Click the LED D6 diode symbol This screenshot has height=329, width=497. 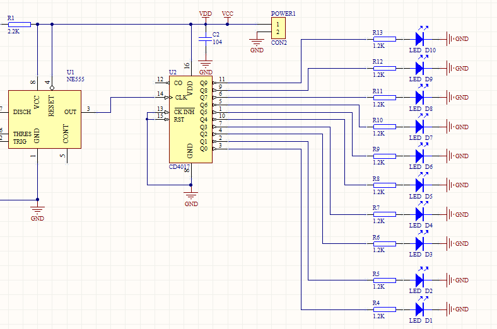point(419,156)
